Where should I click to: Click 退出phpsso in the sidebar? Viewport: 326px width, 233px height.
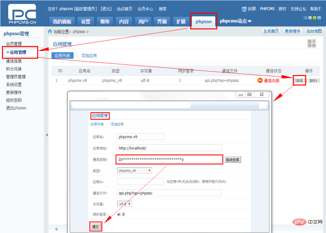(x=16, y=108)
